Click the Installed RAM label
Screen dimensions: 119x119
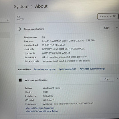(x=31, y=45)
